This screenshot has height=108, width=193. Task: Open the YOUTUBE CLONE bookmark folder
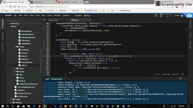[x=89, y=11]
